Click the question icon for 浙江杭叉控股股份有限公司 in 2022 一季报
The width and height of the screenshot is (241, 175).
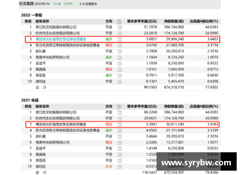tap(120, 28)
